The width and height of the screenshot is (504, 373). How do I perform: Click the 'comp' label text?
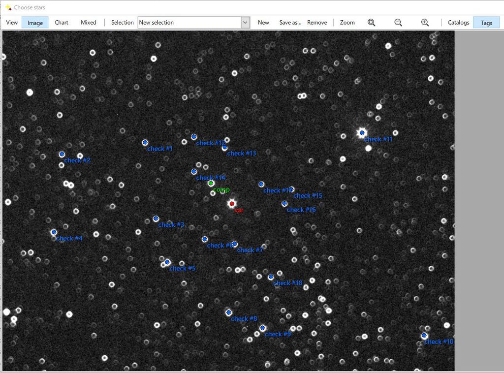(221, 190)
